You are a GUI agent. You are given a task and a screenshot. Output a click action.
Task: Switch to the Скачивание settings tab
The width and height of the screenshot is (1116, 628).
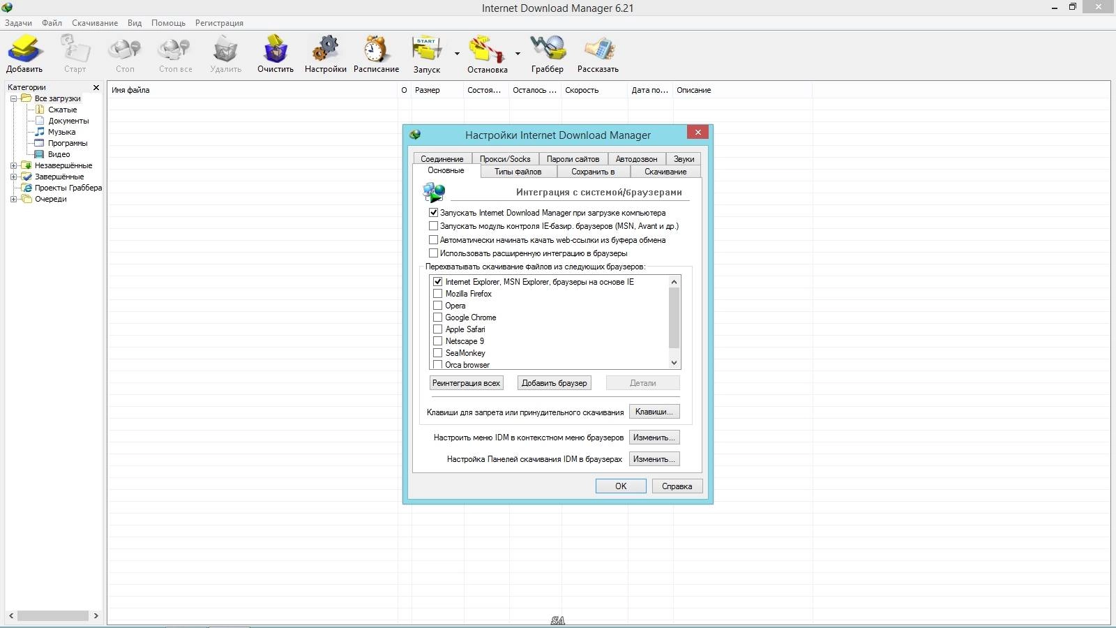[665, 172]
